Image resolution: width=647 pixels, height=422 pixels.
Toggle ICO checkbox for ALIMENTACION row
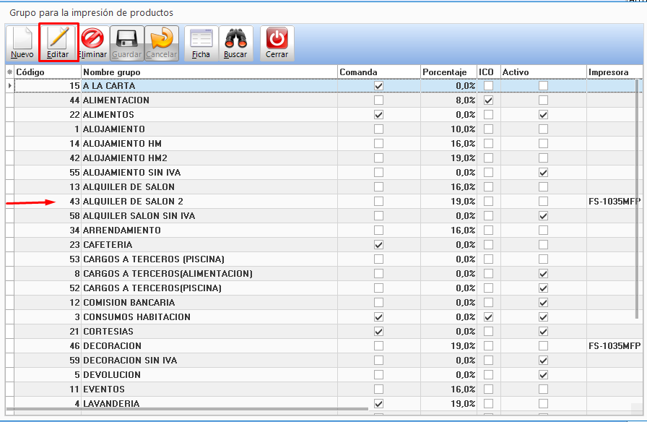tap(489, 100)
